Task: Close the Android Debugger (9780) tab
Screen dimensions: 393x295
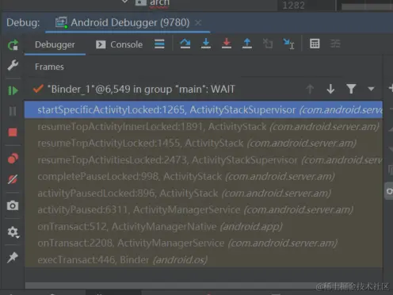Action: coord(198,23)
